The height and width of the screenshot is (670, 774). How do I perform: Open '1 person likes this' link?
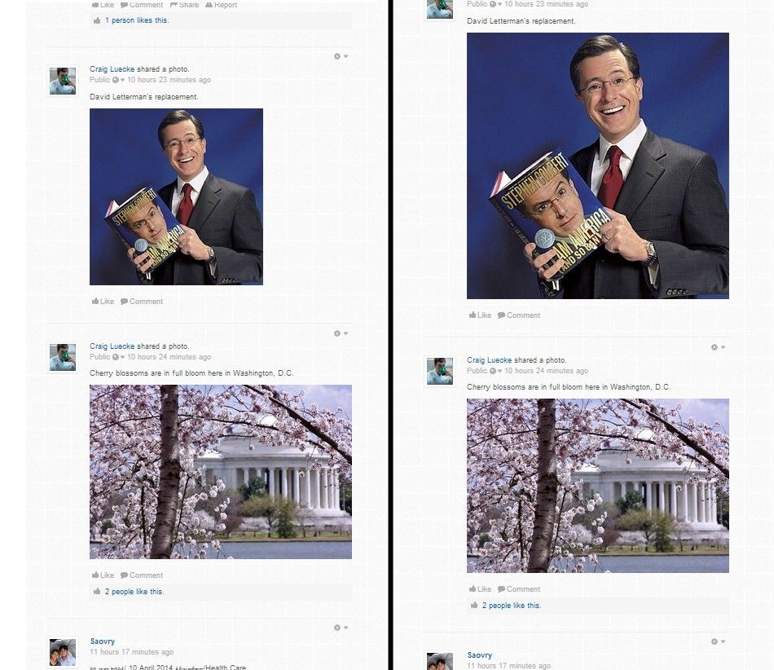pos(137,20)
